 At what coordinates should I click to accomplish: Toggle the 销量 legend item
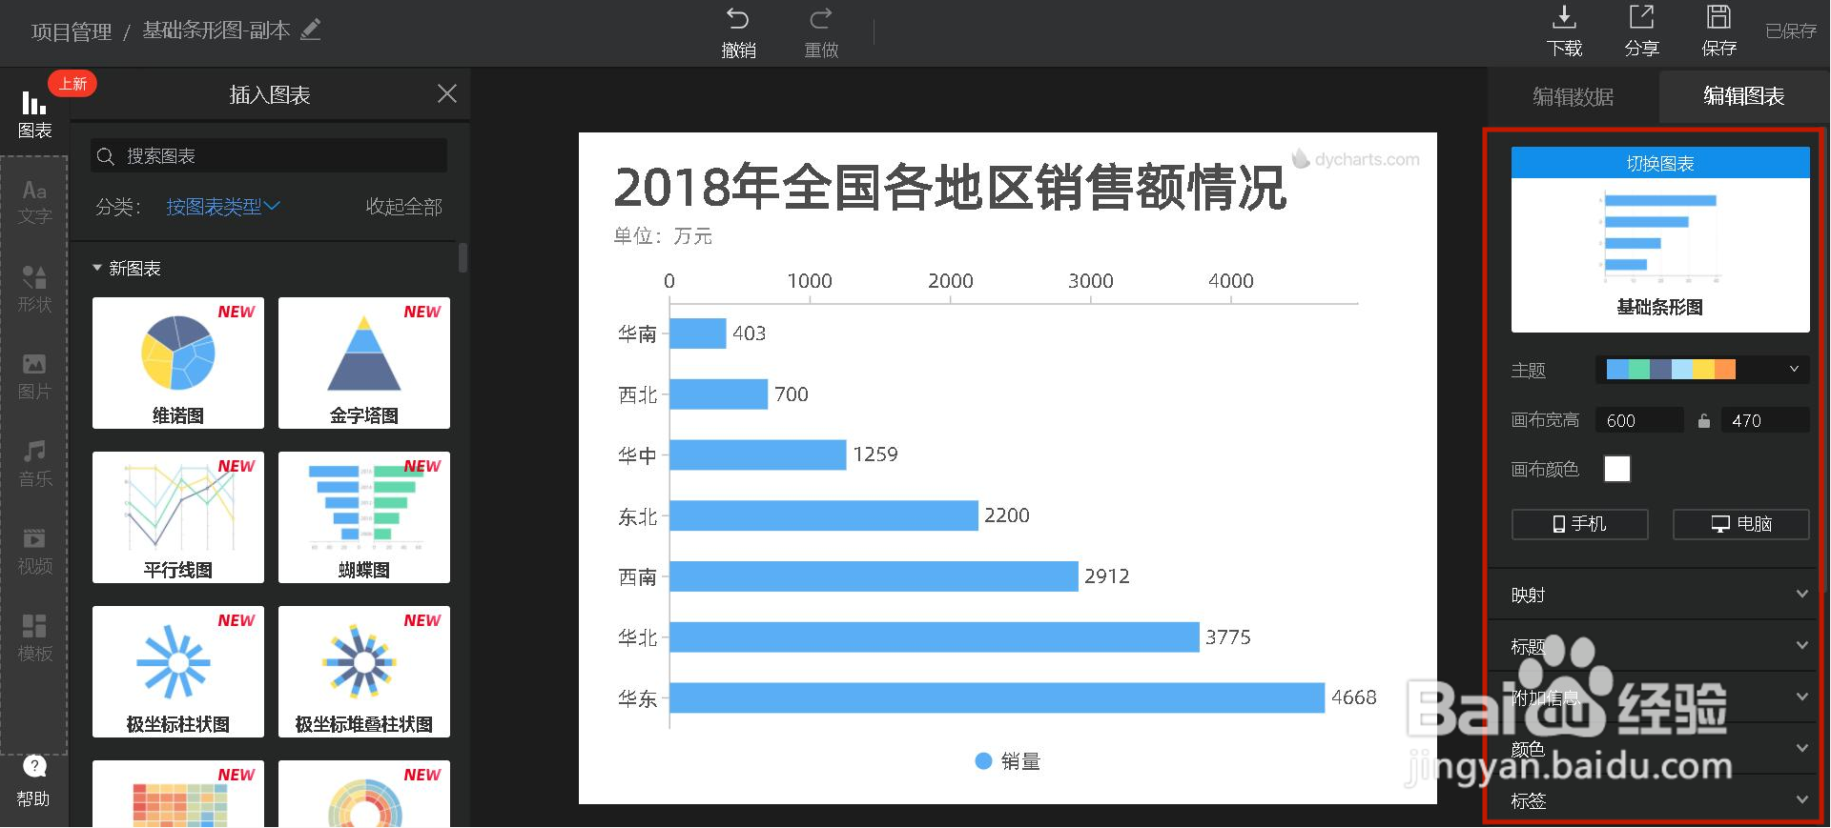1007,761
